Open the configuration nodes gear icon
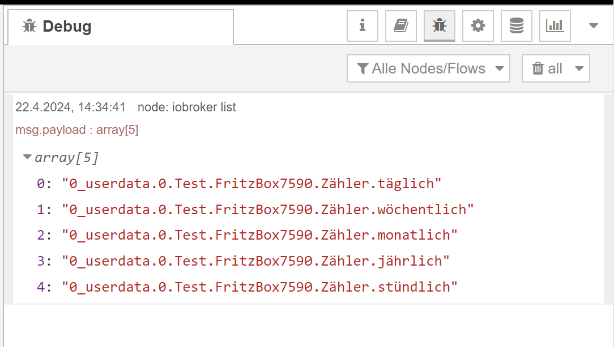Viewport: 614px width, 347px height. tap(477, 26)
